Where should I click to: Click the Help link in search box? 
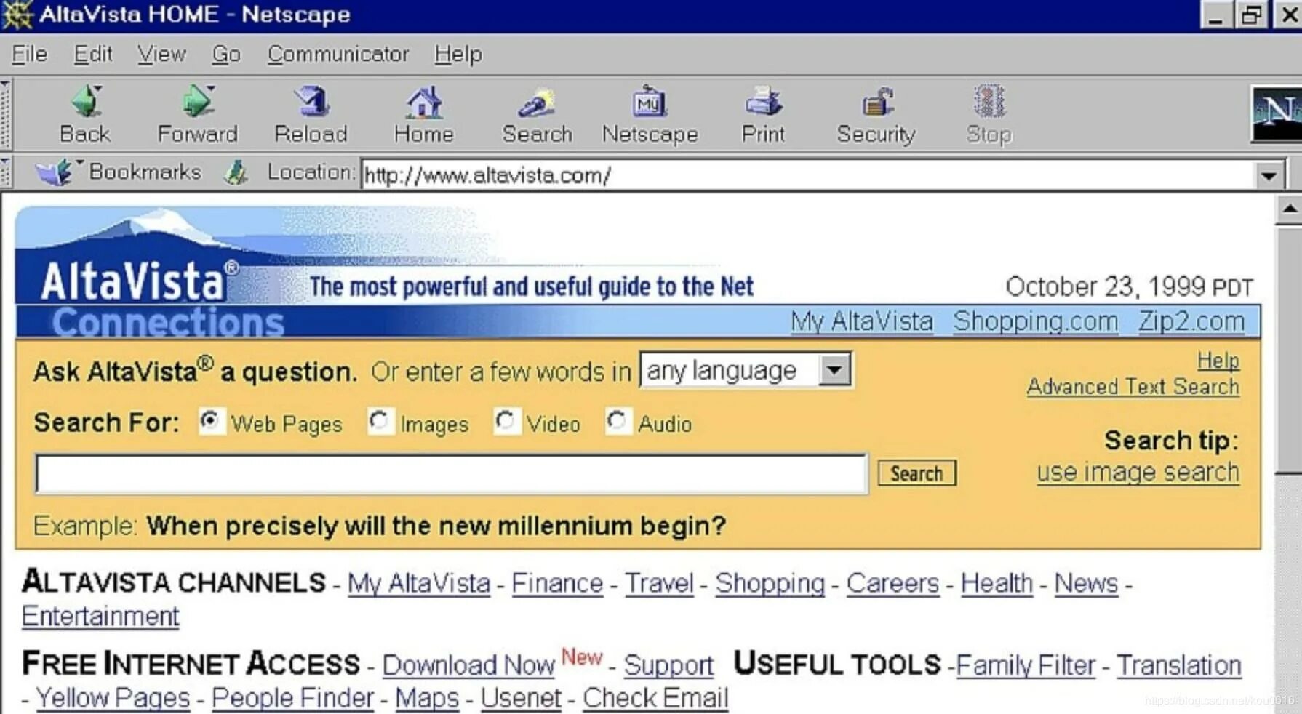[x=1218, y=361]
